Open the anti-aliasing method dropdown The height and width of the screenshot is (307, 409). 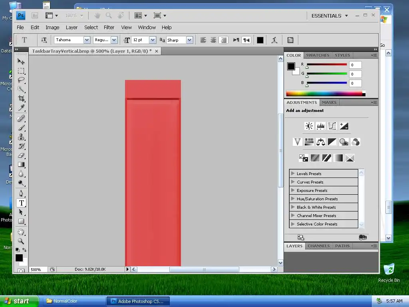pyautogui.click(x=190, y=40)
